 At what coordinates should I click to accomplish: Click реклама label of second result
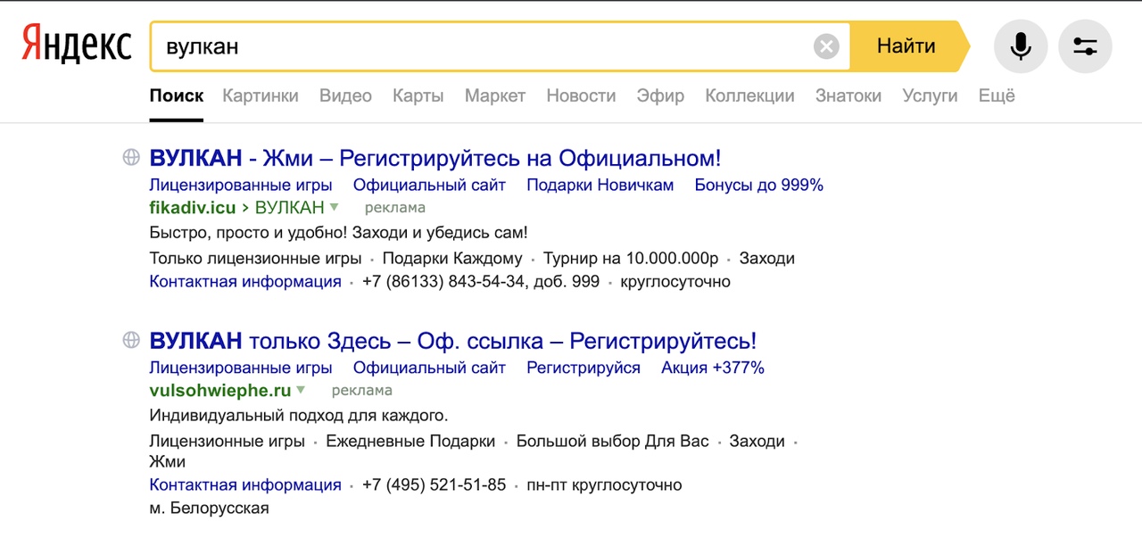coord(362,390)
